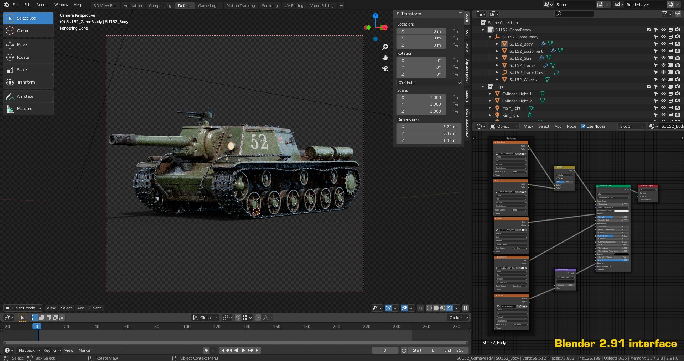
Task: Switch to the UV Editing workspace tab
Action: pos(294,6)
